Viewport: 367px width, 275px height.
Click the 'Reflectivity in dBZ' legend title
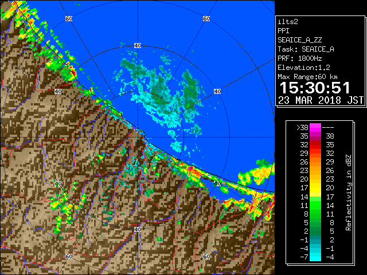coord(348,192)
